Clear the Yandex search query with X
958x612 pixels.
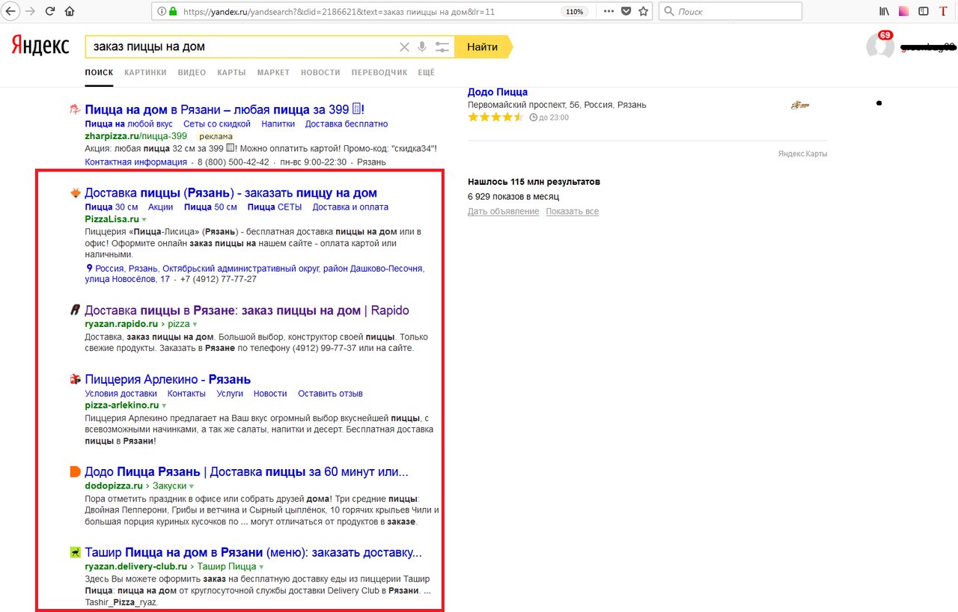point(404,47)
